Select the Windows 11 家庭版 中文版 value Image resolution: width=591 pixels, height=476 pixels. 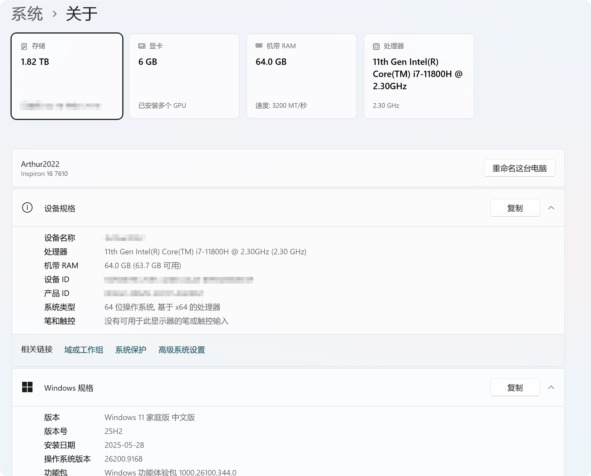[150, 417]
